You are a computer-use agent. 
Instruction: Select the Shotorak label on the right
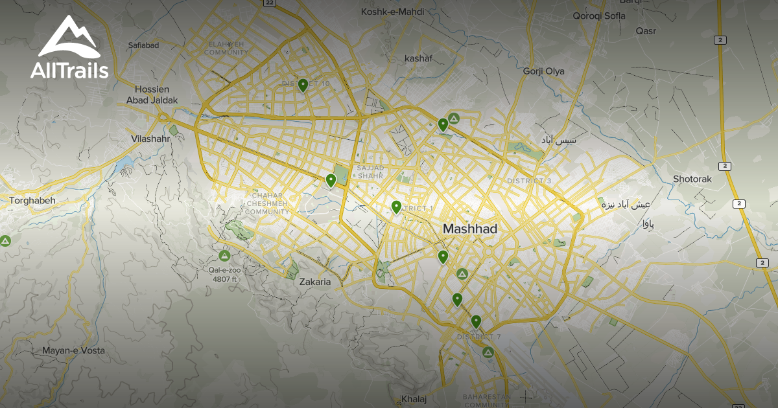(x=693, y=179)
